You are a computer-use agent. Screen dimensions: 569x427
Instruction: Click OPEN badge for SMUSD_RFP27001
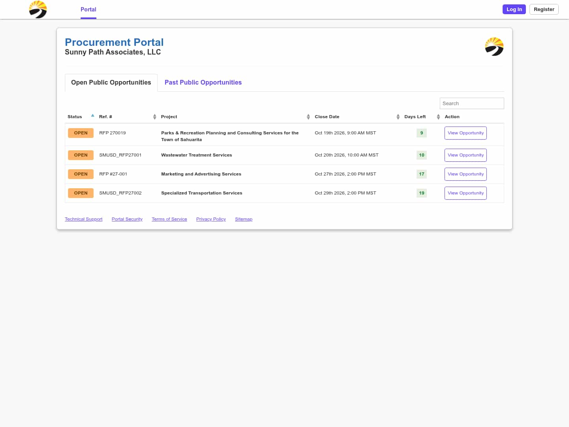pos(81,155)
